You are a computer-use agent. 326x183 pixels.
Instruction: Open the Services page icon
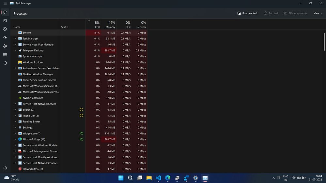(5, 63)
